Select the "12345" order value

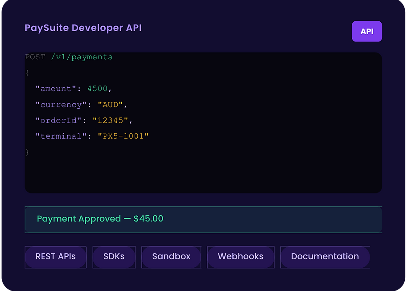(110, 120)
